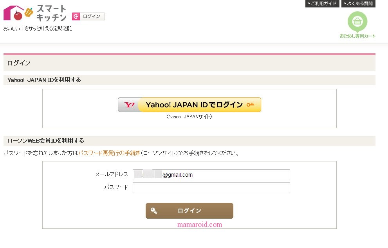Follow the パスワード再発行の手続き link
The height and width of the screenshot is (248, 388).
pos(109,153)
